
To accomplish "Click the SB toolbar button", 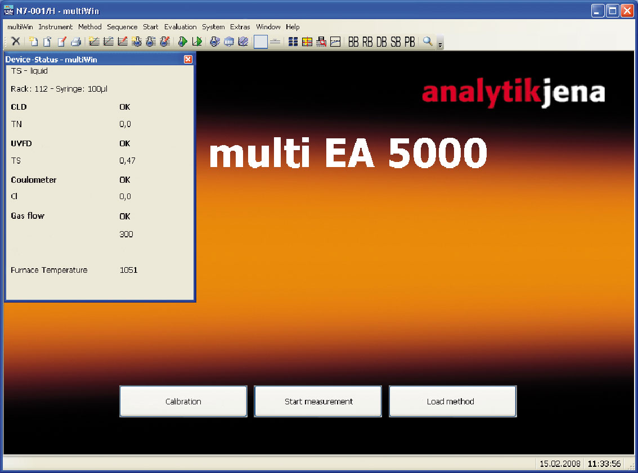I will tap(396, 42).
